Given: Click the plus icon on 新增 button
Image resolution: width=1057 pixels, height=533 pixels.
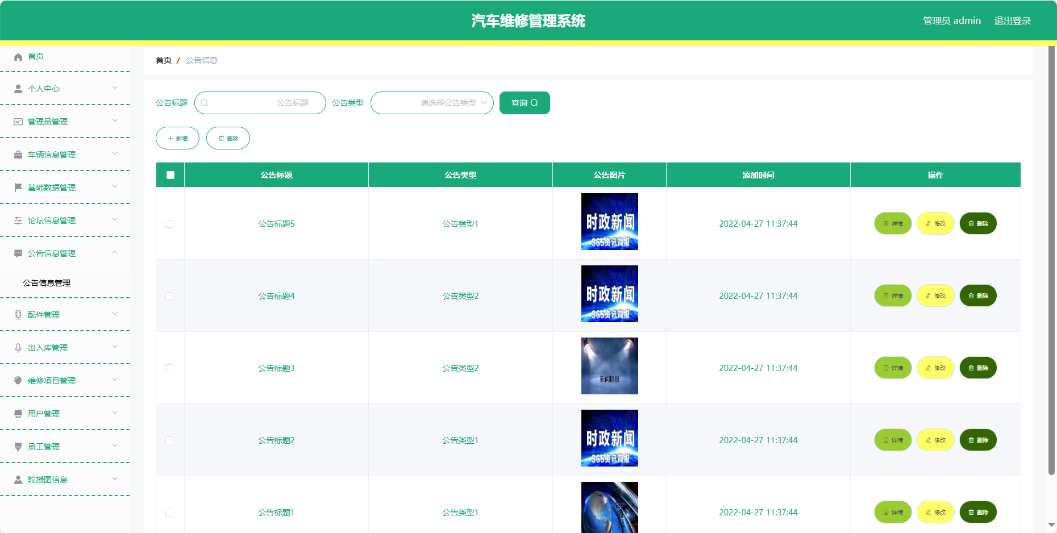Looking at the screenshot, I should click(x=170, y=139).
